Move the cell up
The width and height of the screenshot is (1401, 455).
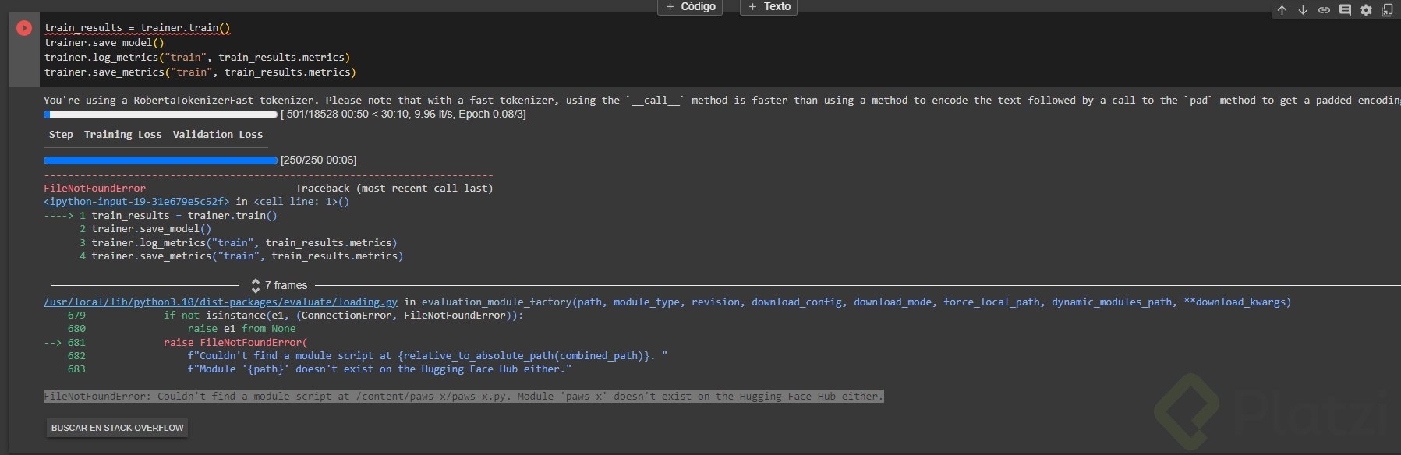point(1282,10)
